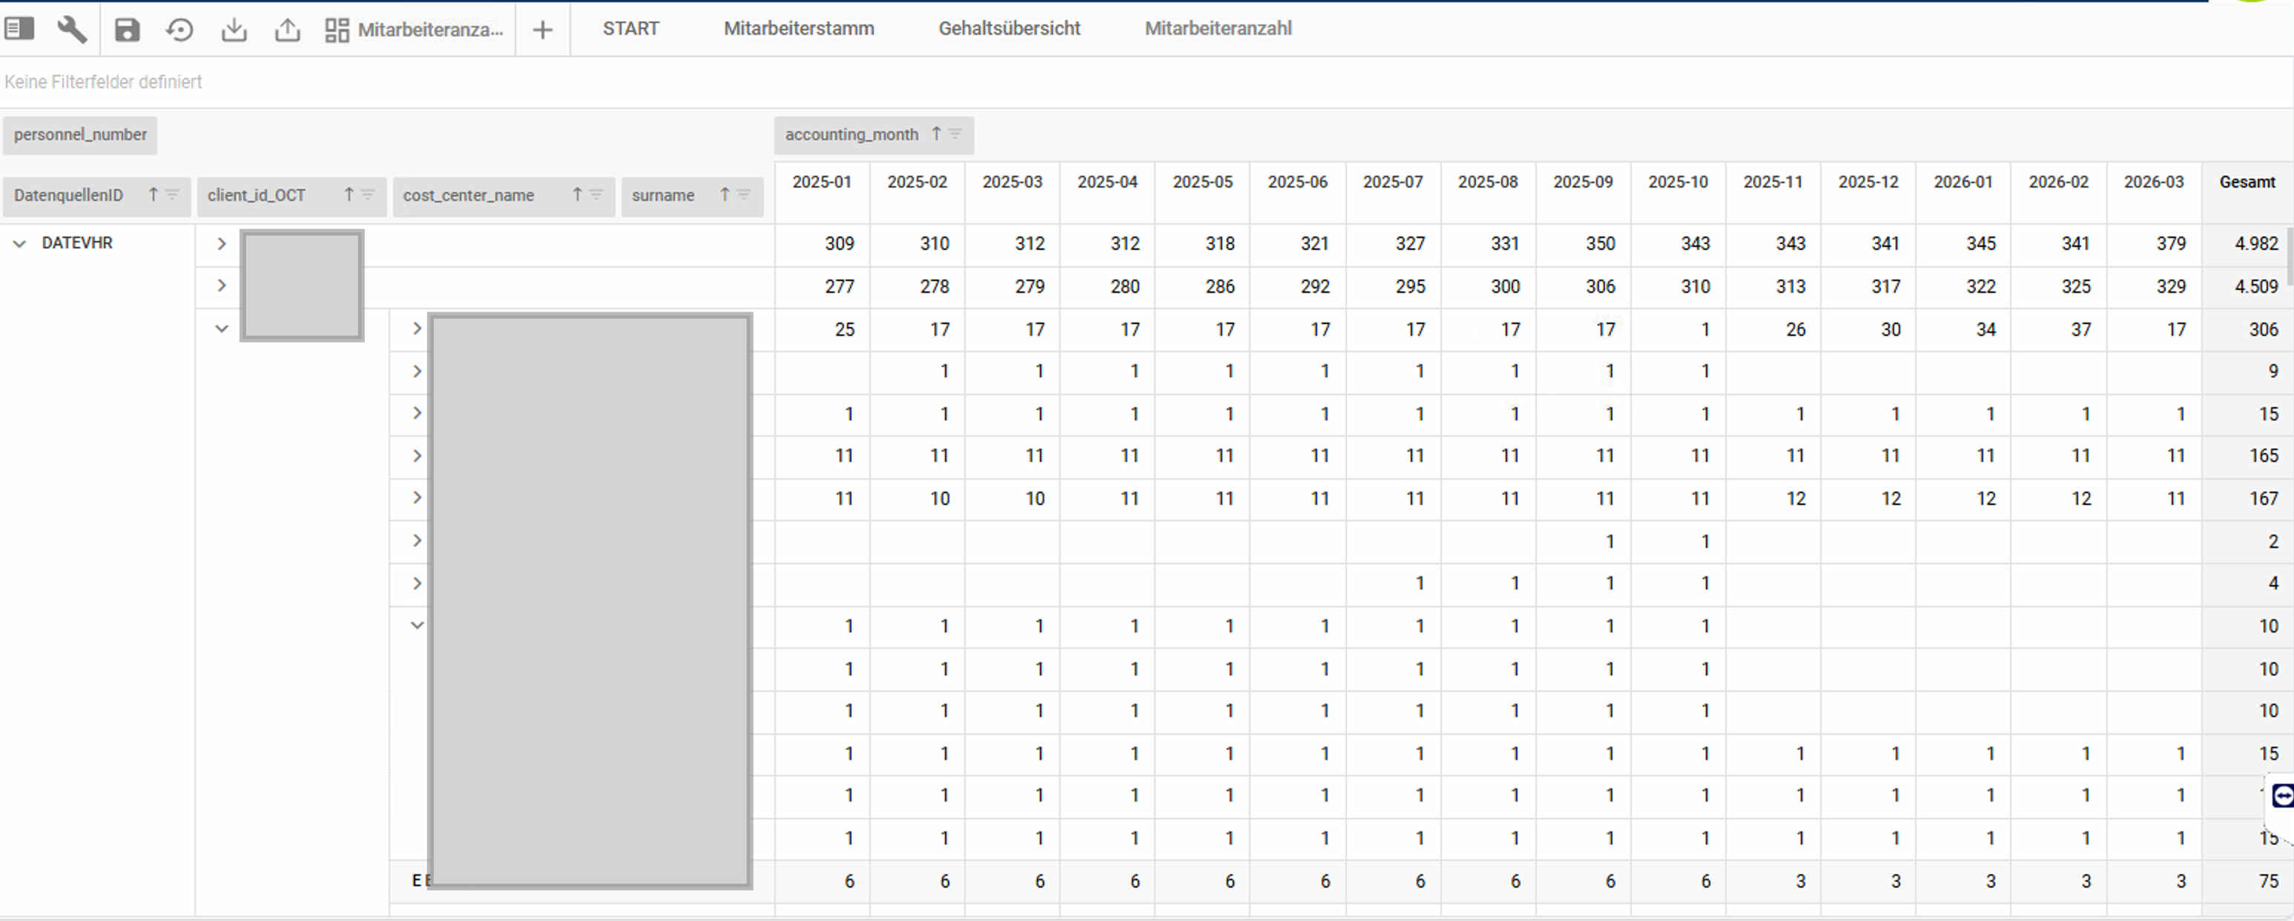Click the DATEVHR row label
2294x921 pixels.
76,242
